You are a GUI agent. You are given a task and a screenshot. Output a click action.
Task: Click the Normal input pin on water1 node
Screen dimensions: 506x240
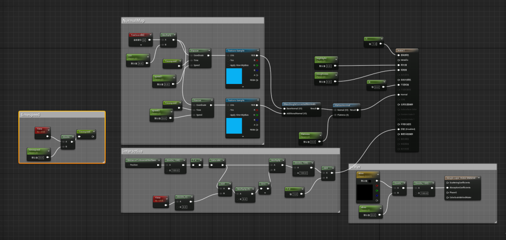399,94
